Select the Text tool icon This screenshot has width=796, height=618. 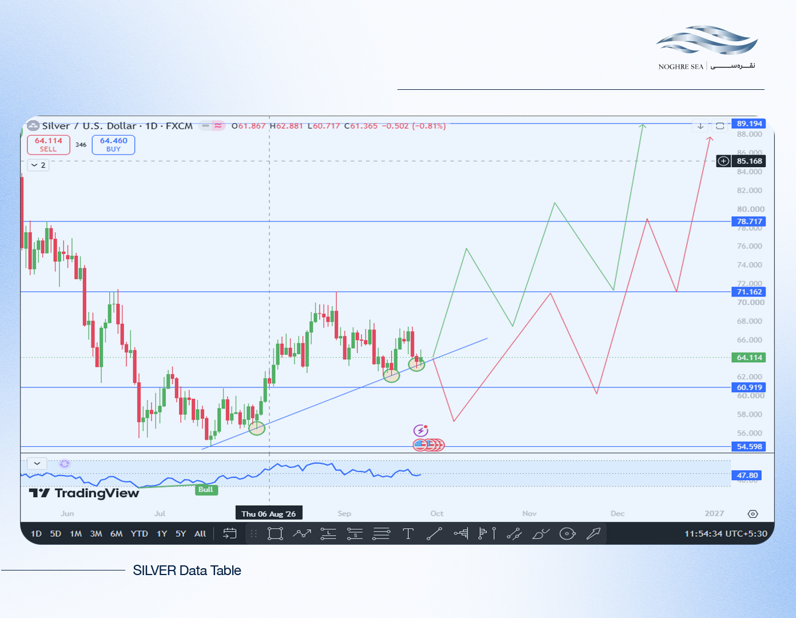point(408,534)
